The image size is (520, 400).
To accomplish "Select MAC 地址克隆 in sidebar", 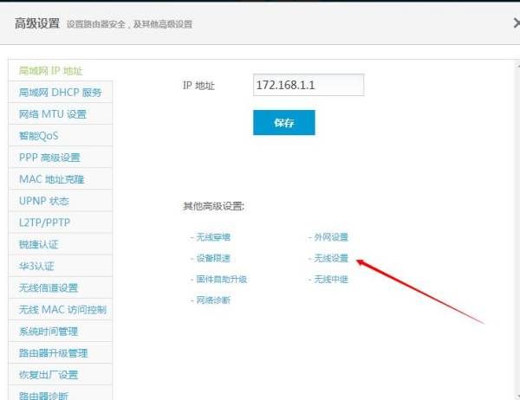I will coord(51,179).
